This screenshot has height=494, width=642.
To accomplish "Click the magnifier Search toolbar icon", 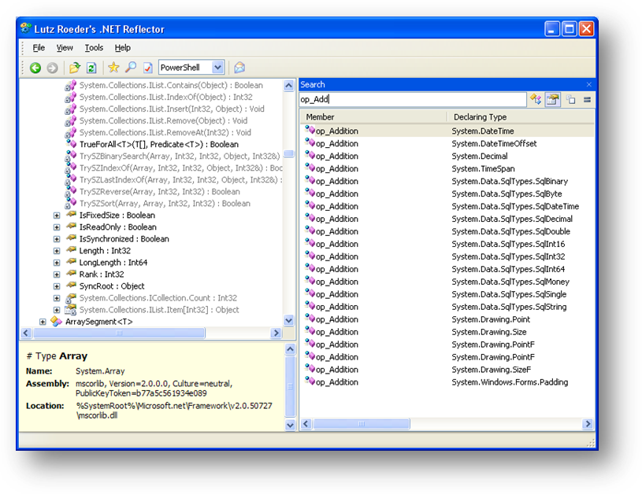I will 131,68.
